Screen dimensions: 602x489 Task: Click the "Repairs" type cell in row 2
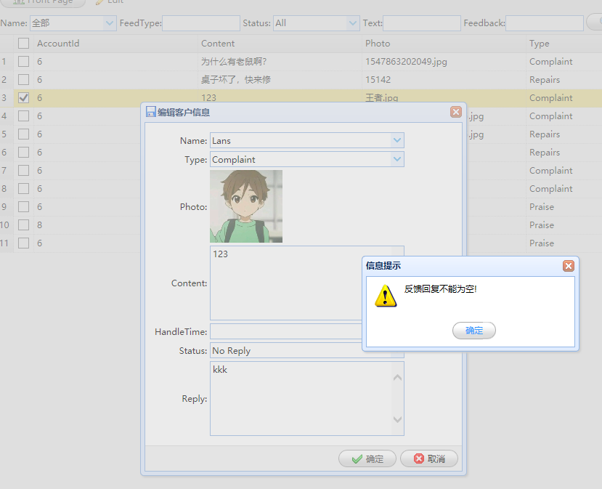coord(545,79)
